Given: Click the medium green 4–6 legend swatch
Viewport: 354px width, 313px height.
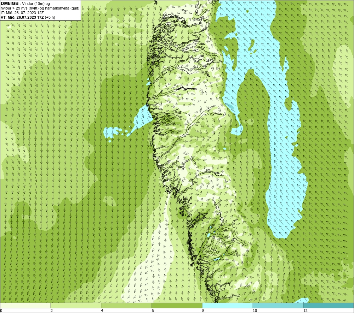Looking at the screenshot, I should [x=126, y=305].
